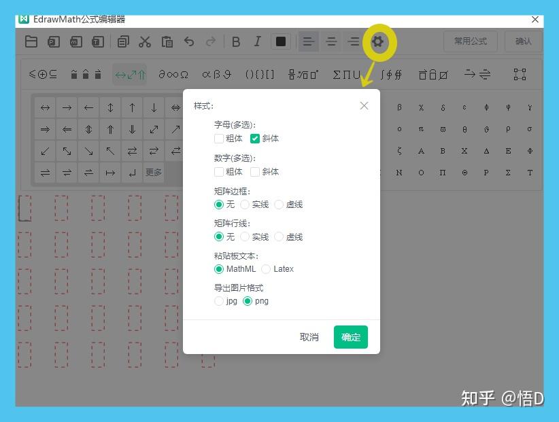This screenshot has width=559, height=422.
Task: Open the integral symbols group
Action: (x=390, y=75)
